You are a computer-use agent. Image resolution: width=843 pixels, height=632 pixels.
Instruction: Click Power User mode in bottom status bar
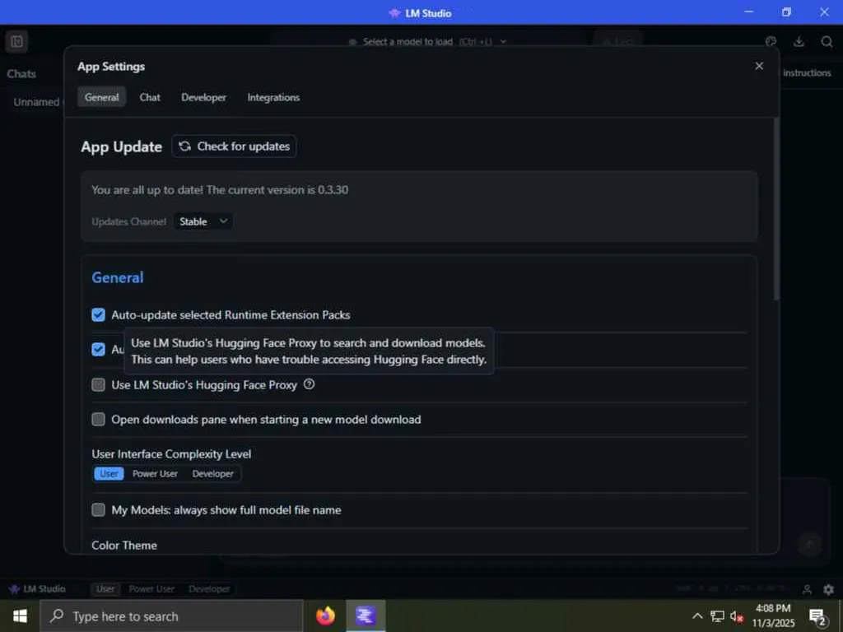pos(151,589)
